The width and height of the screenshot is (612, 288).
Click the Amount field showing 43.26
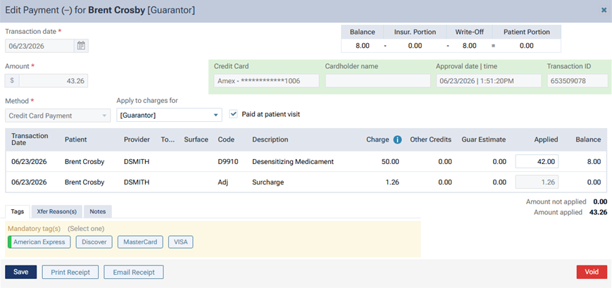54,80
